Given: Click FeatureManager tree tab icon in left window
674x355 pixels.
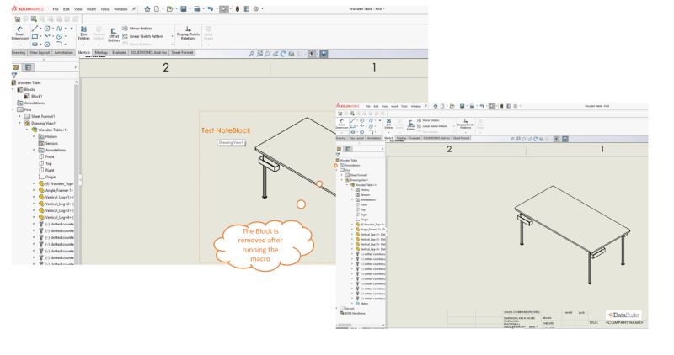Looking at the screenshot, I should coord(16,67).
